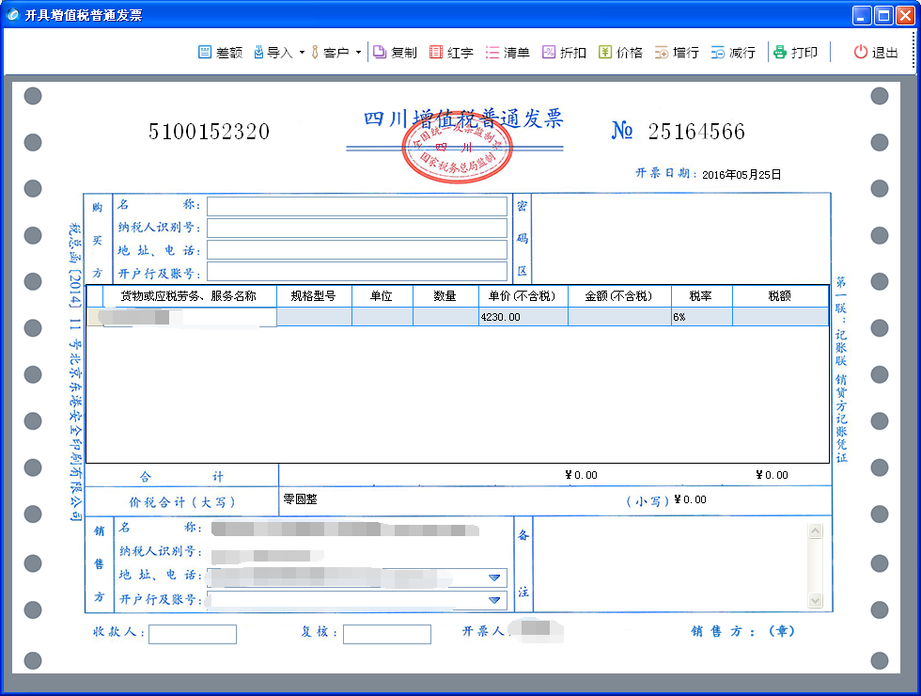Click the invoice date 2016年05月25日

(741, 175)
